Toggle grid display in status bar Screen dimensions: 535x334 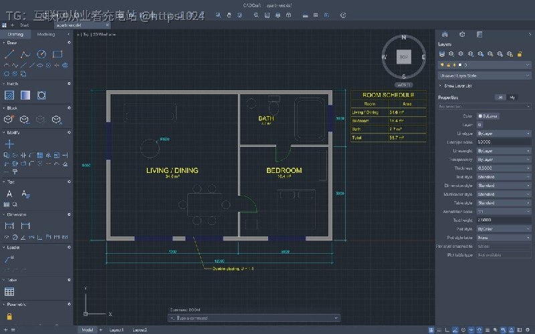(x=431, y=330)
